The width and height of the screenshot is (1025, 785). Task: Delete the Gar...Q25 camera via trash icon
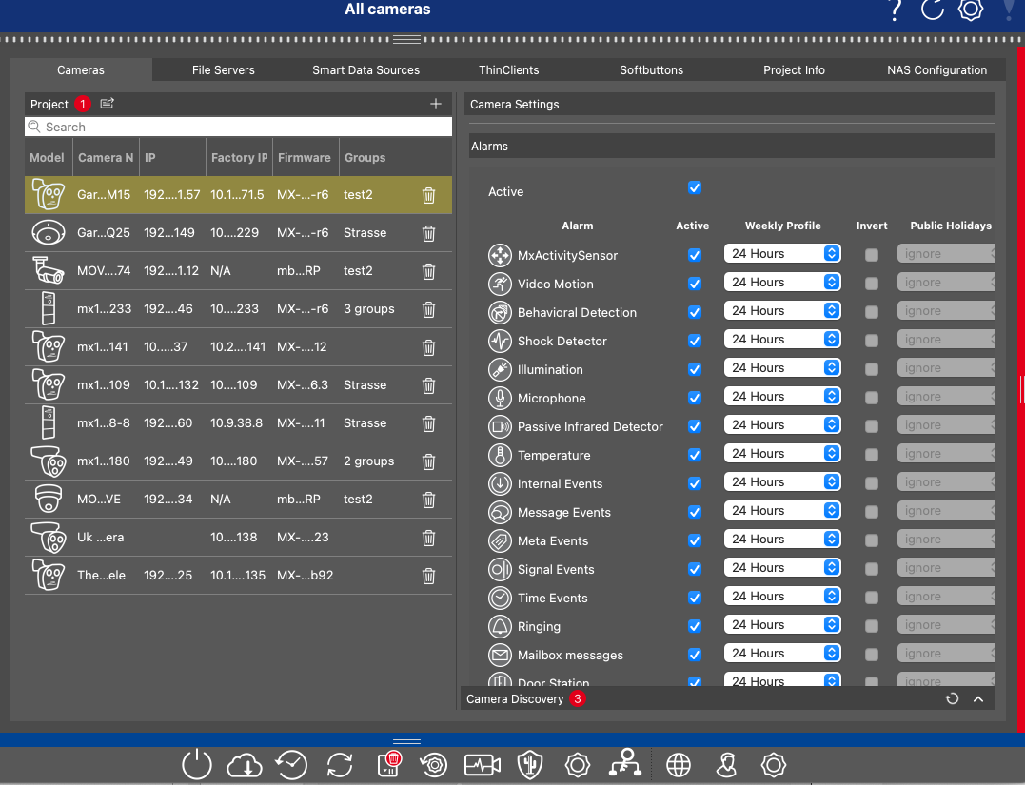click(428, 233)
